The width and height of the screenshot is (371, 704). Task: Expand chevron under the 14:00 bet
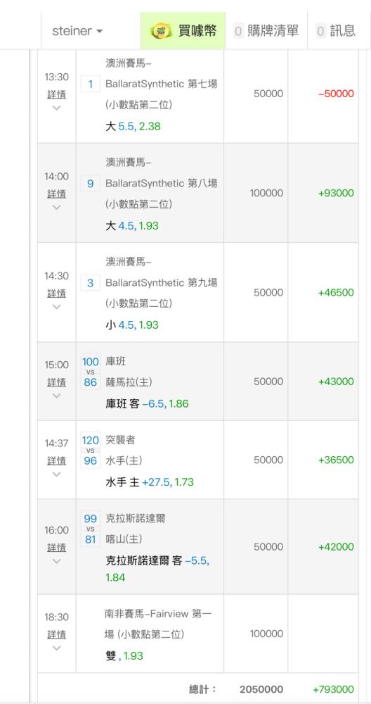pyautogui.click(x=56, y=208)
